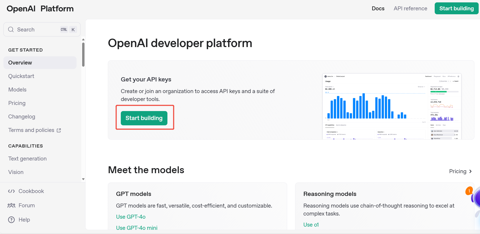Click the sidebar scroll up arrow
Image resolution: width=480 pixels, height=234 pixels.
click(83, 40)
